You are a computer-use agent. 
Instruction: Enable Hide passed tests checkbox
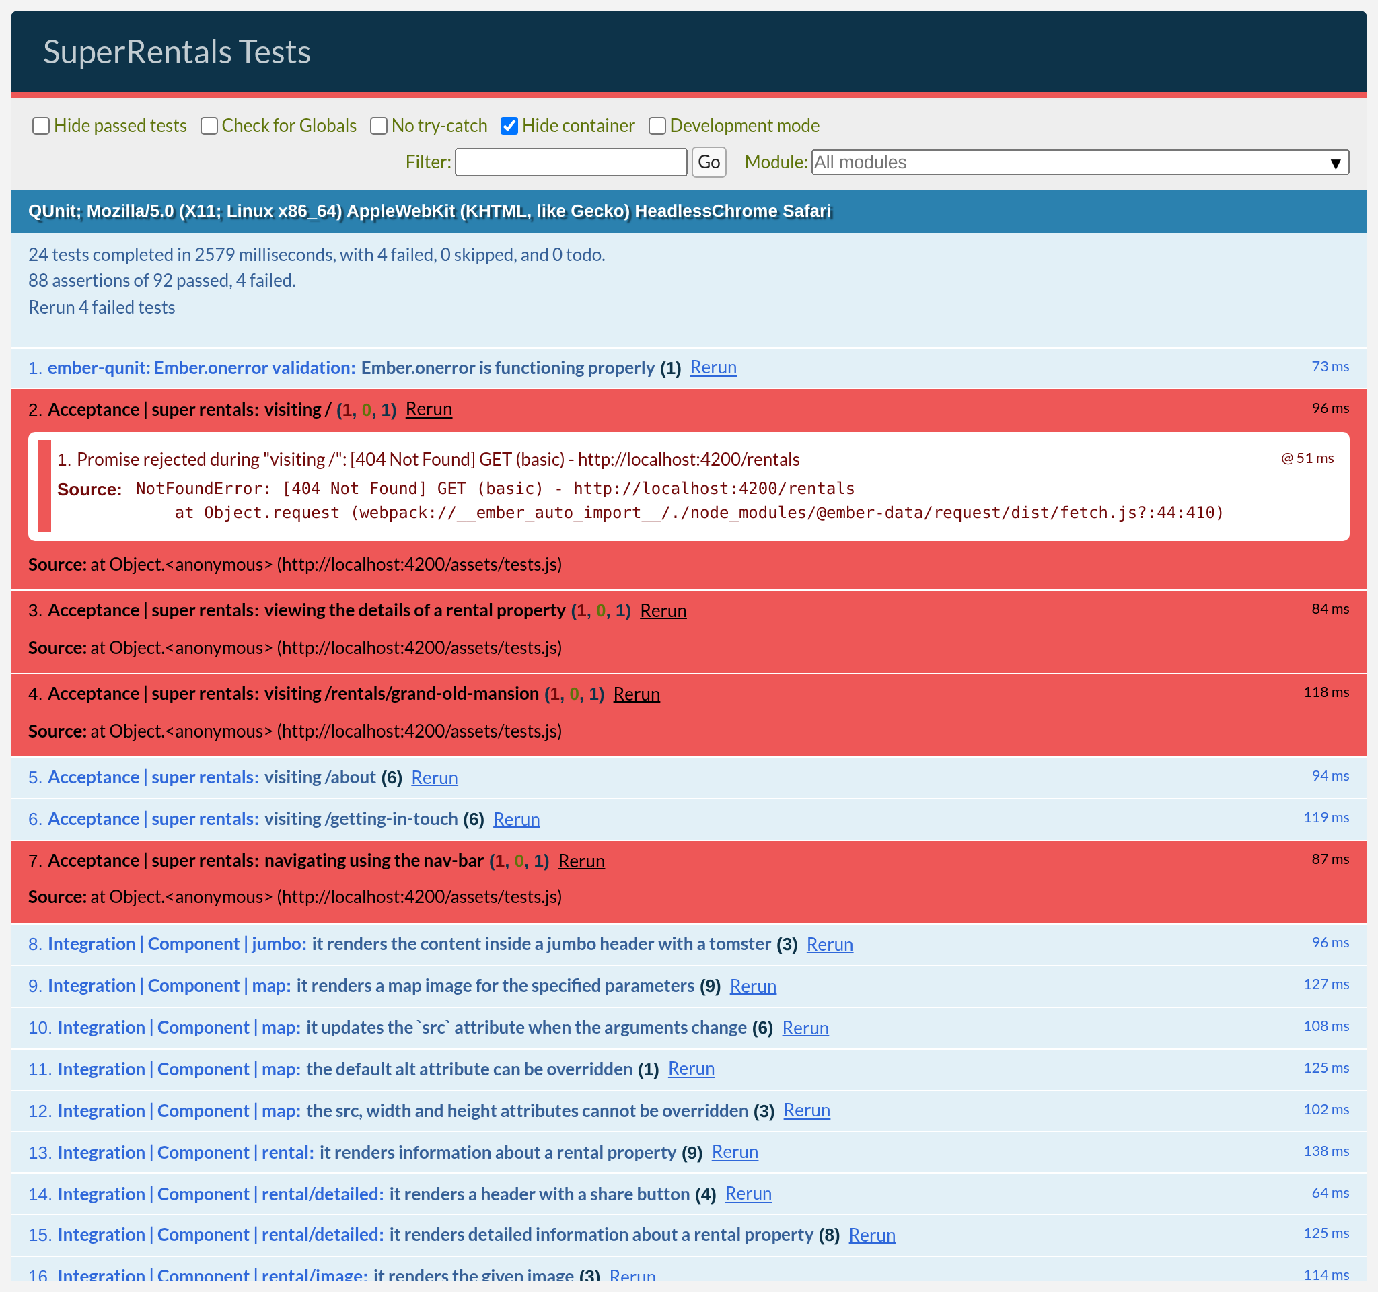pyautogui.click(x=41, y=125)
